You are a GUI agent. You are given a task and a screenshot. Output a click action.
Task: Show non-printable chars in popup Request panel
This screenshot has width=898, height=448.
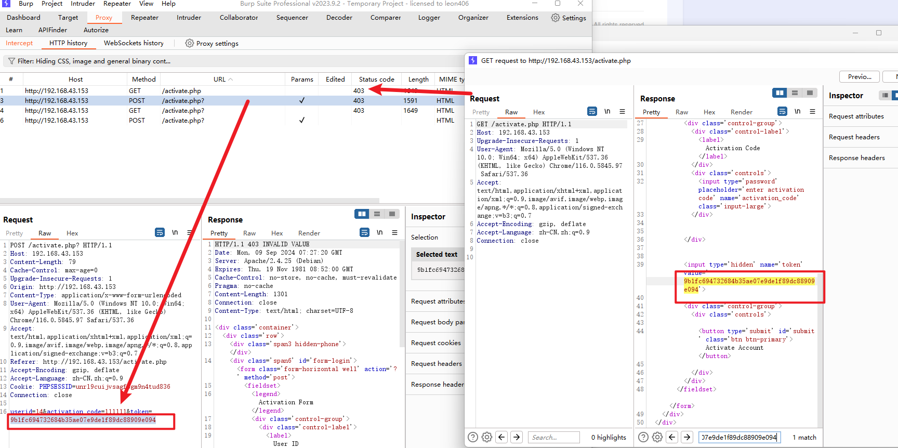pos(608,111)
